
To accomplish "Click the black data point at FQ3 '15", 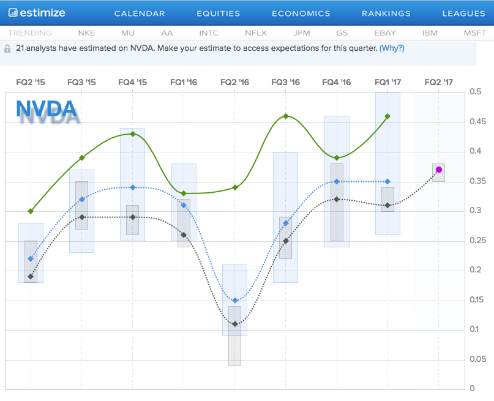I will pyautogui.click(x=81, y=217).
